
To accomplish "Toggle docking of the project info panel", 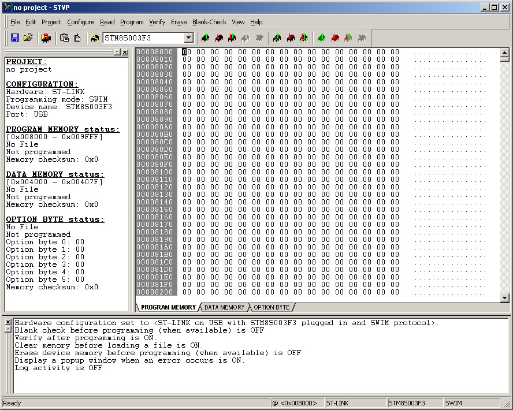I will (117, 52).
